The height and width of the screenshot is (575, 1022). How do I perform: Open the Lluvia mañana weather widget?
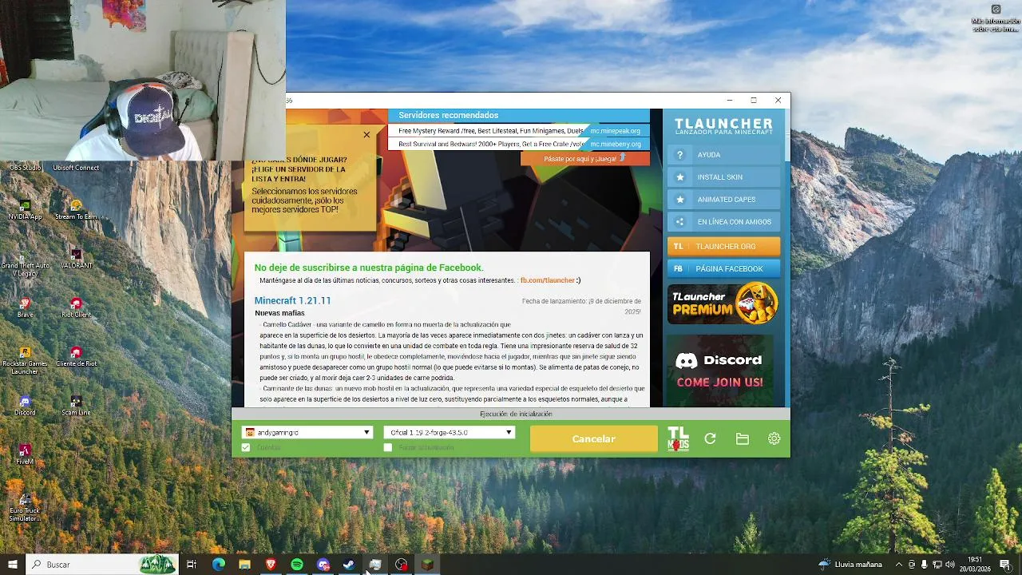pyautogui.click(x=851, y=565)
